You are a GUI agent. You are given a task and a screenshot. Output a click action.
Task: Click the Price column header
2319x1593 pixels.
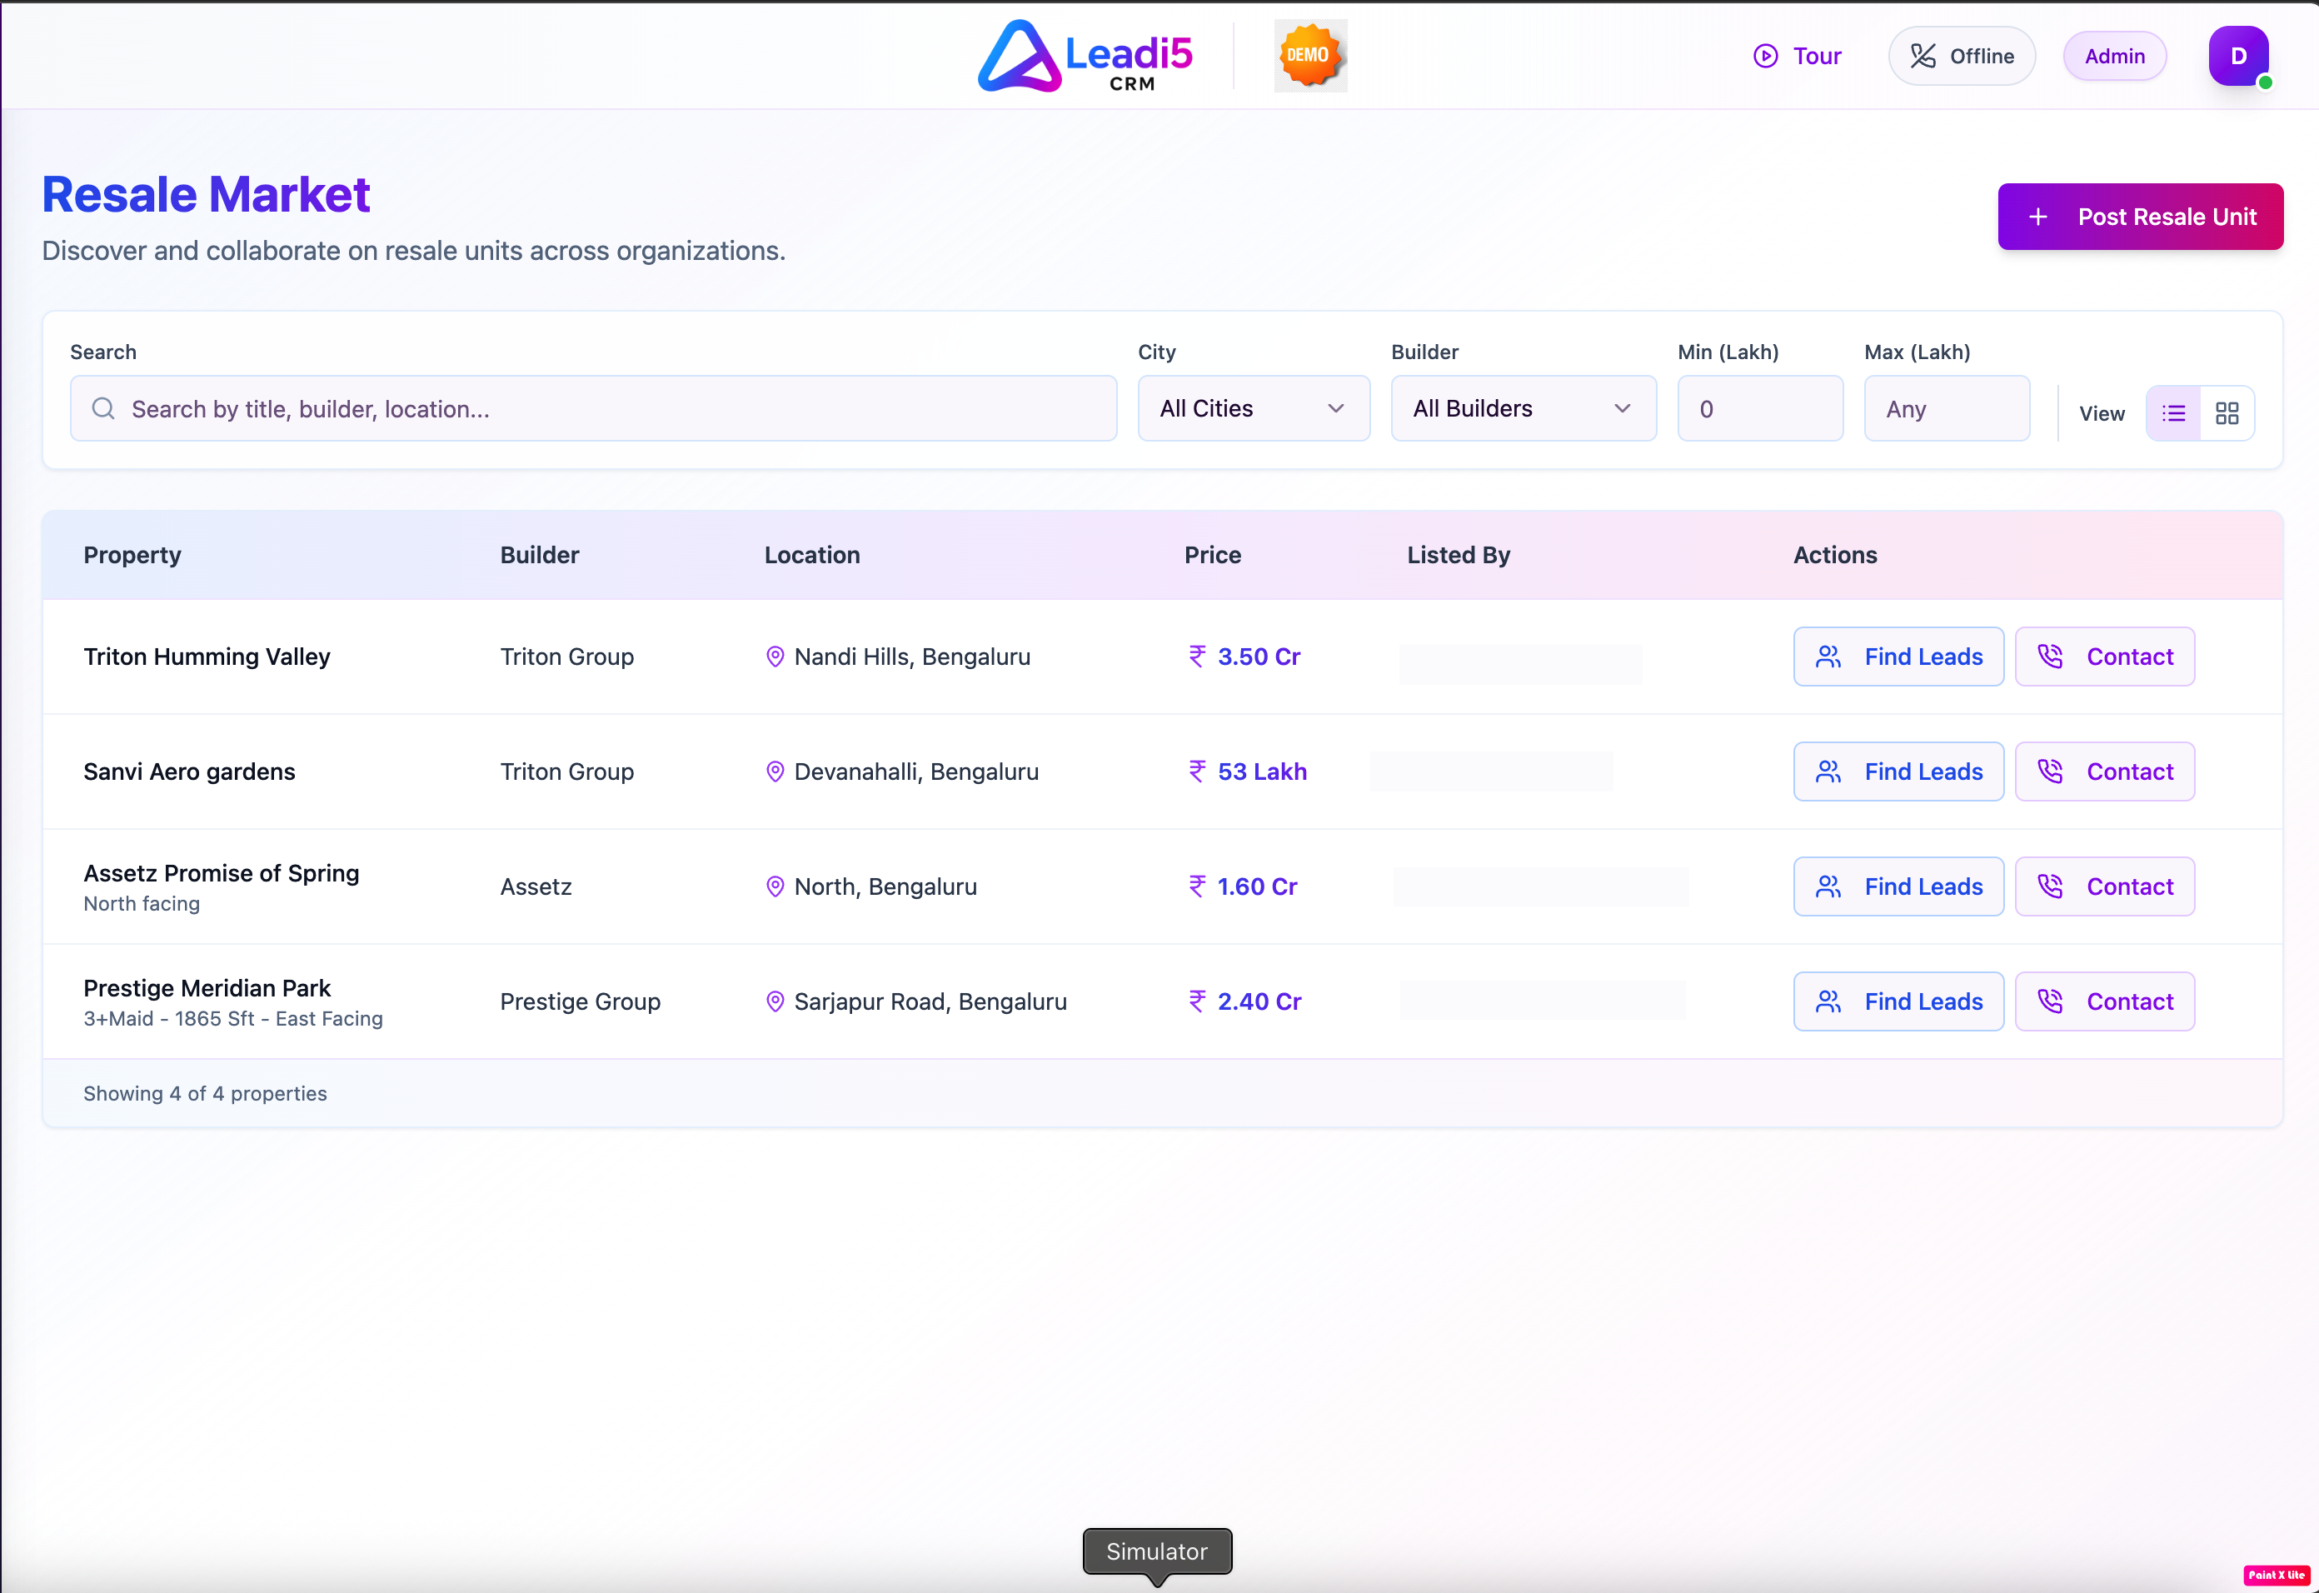(x=1212, y=555)
